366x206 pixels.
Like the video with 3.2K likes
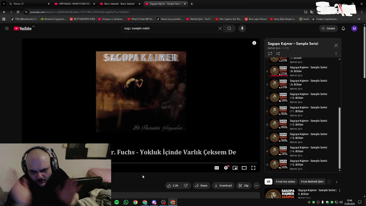pos(173,186)
